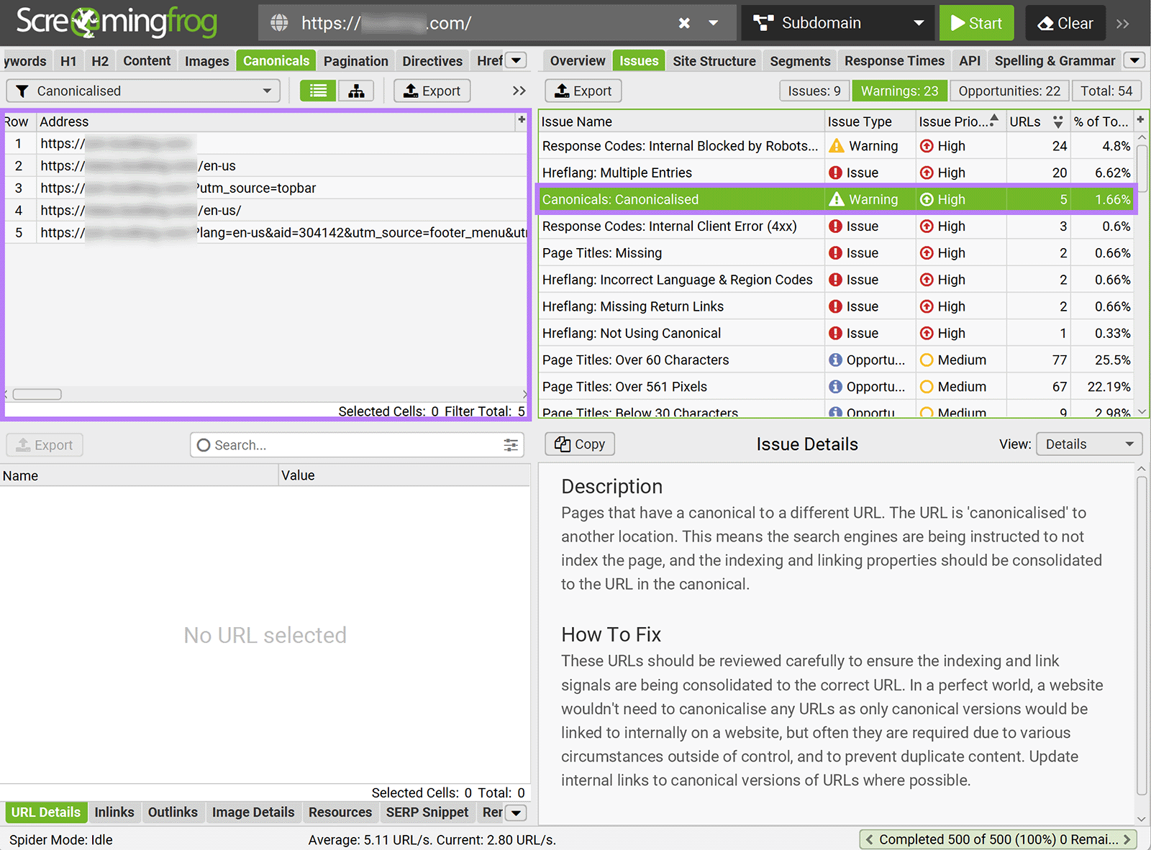The width and height of the screenshot is (1151, 850).
Task: Open the search filter settings sliders icon
Action: coord(511,444)
